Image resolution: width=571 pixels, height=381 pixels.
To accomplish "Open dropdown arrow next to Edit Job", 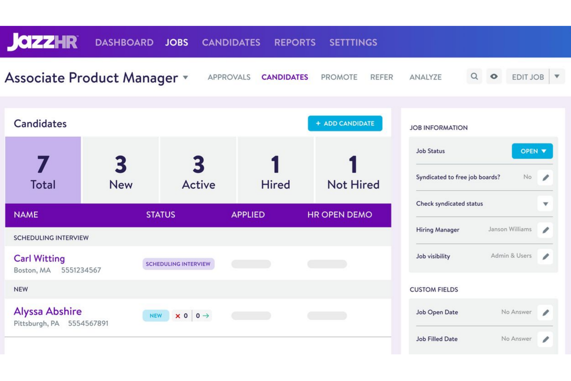I will click(557, 76).
